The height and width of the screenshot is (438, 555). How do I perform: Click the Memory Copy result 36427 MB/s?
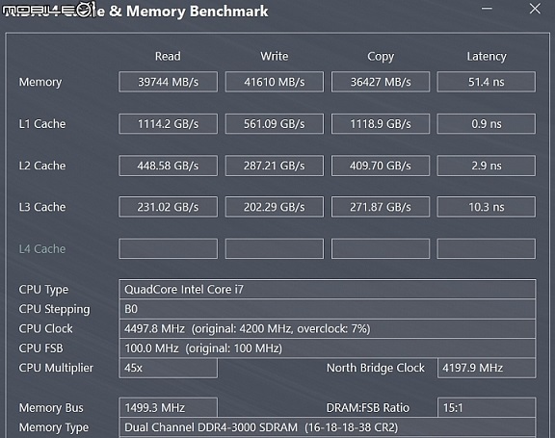381,82
